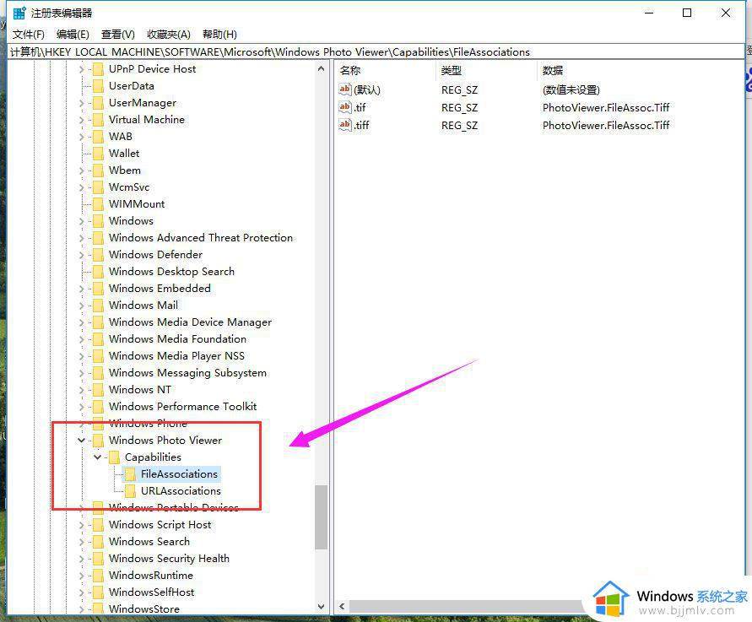
Task: Select the .tiff value's ab icon
Action: [345, 125]
